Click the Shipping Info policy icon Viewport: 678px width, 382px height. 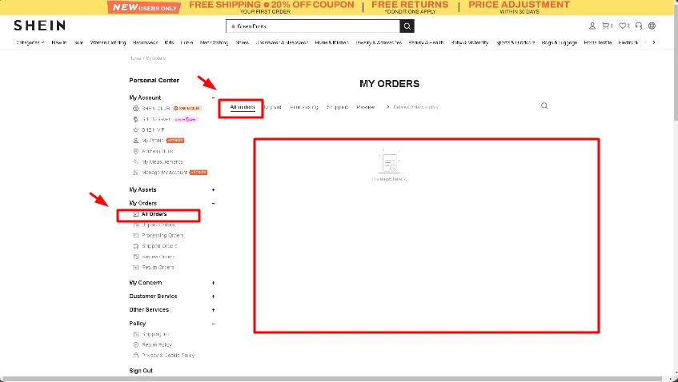click(x=135, y=334)
